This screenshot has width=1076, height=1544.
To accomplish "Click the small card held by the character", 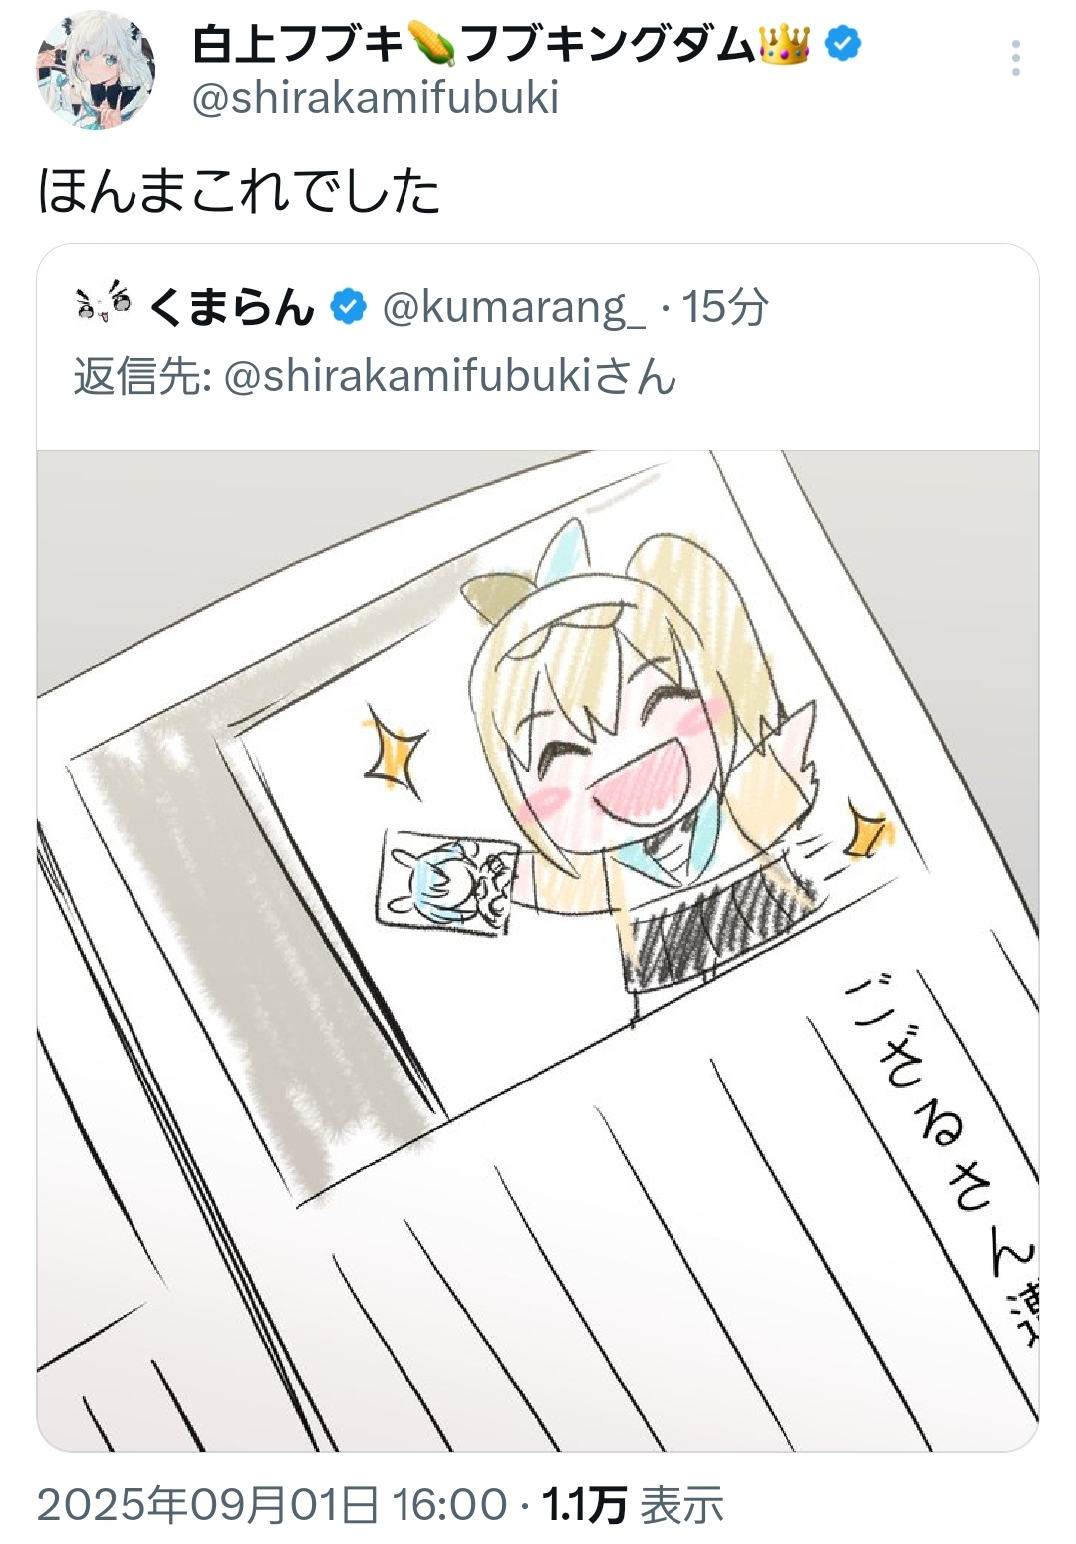I will (447, 882).
